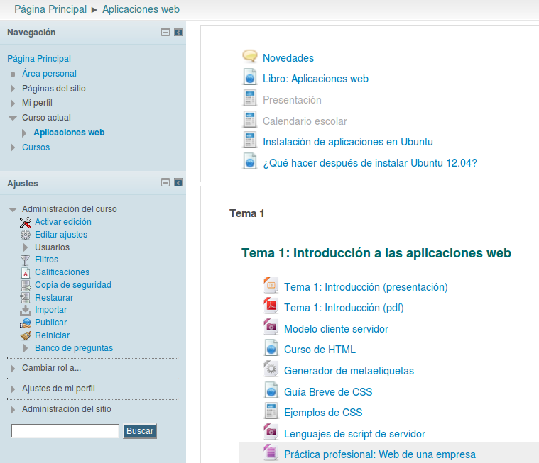This screenshot has width=539, height=463.
Task: Collapse the Administración del curso section
Action: 13,209
